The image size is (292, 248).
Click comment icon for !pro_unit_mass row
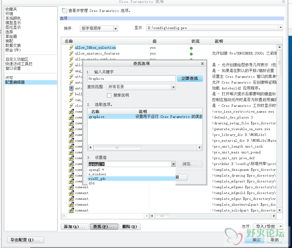(71, 152)
